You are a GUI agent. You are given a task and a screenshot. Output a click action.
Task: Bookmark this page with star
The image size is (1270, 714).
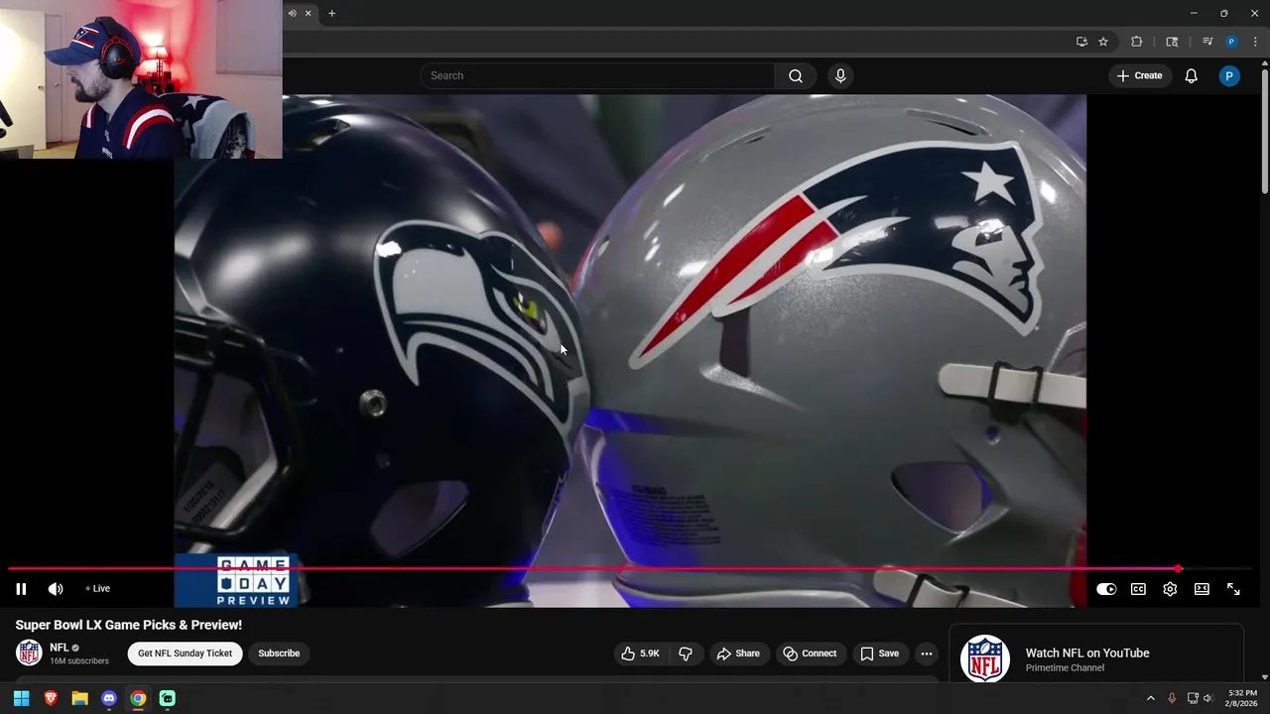[x=1103, y=42]
